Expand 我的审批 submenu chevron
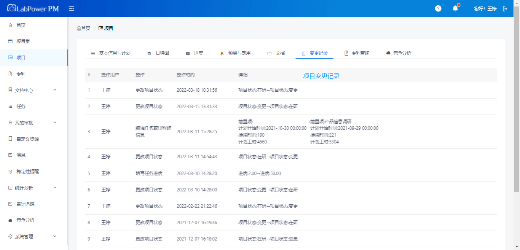The width and height of the screenshot is (520, 250). 54,123
